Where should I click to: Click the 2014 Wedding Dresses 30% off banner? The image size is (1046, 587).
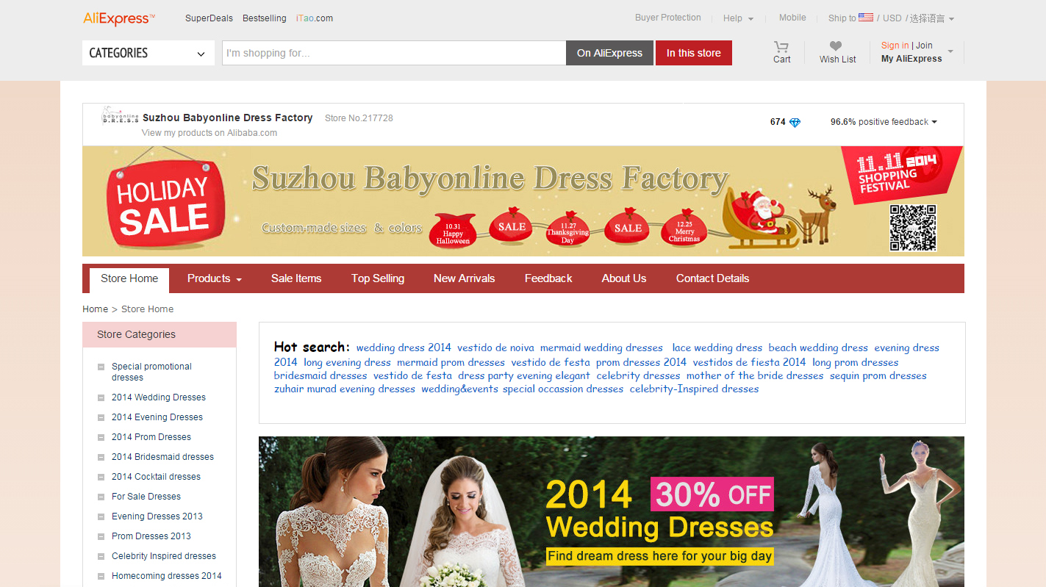(x=612, y=512)
